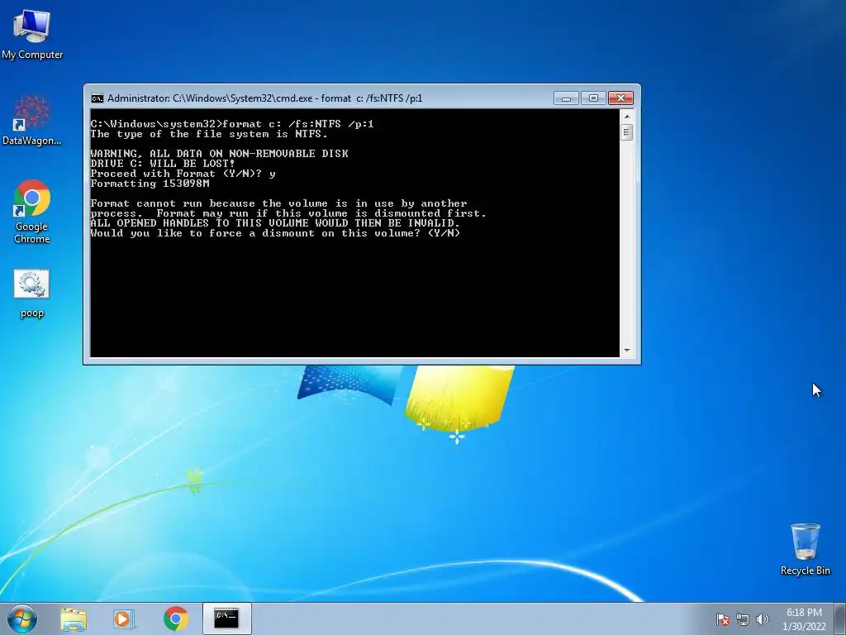Click 'The type of the file system is NTFS.'
This screenshot has width=846, height=635.
pos(209,134)
